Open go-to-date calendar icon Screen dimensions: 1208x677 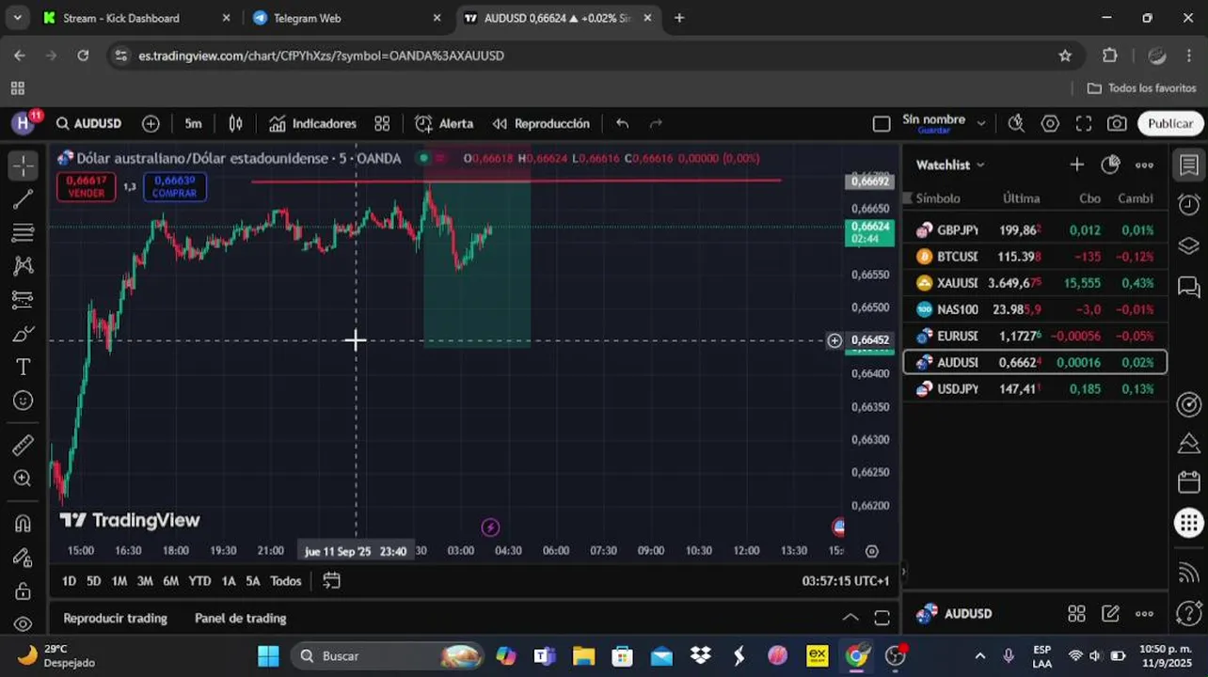(x=331, y=581)
